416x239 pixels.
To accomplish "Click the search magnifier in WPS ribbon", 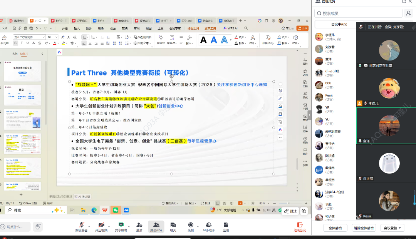I will click(x=246, y=28).
